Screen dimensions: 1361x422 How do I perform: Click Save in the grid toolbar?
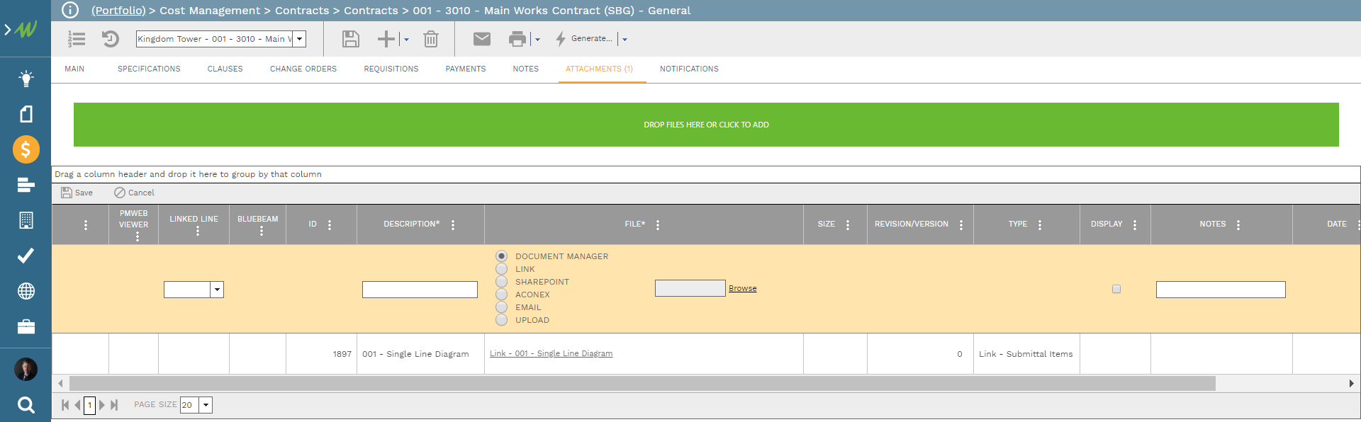tap(77, 193)
